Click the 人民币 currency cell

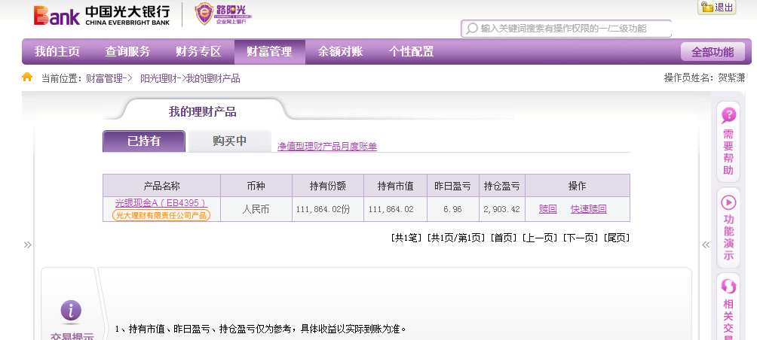256,209
